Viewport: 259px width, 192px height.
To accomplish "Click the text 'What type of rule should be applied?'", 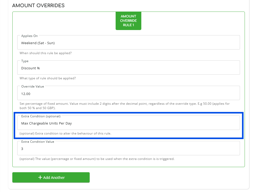I will pyautogui.click(x=48, y=78).
